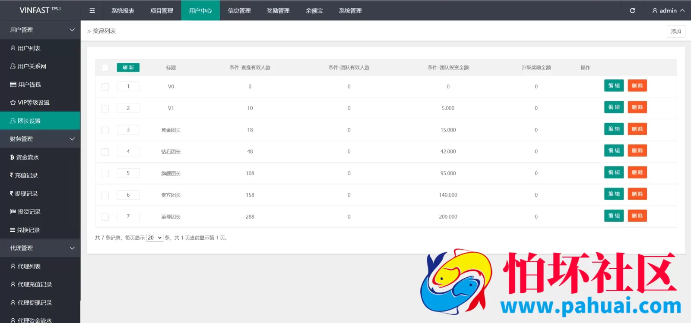Toggle the hamburger sidebar collapse icon
Viewport: 691px width, 323px height.
(92, 10)
